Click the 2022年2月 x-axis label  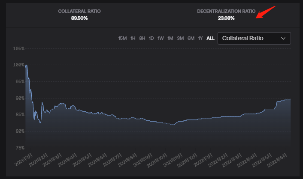218,160
